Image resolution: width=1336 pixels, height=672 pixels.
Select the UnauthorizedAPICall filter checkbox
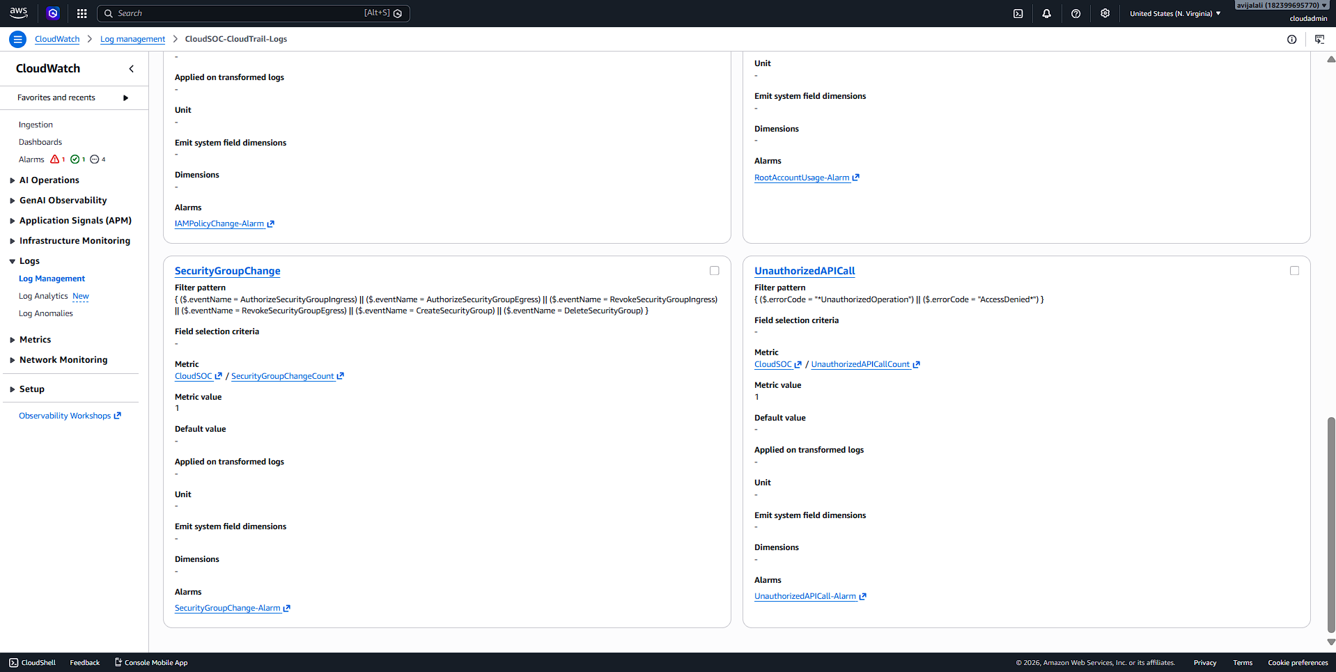(x=1294, y=271)
